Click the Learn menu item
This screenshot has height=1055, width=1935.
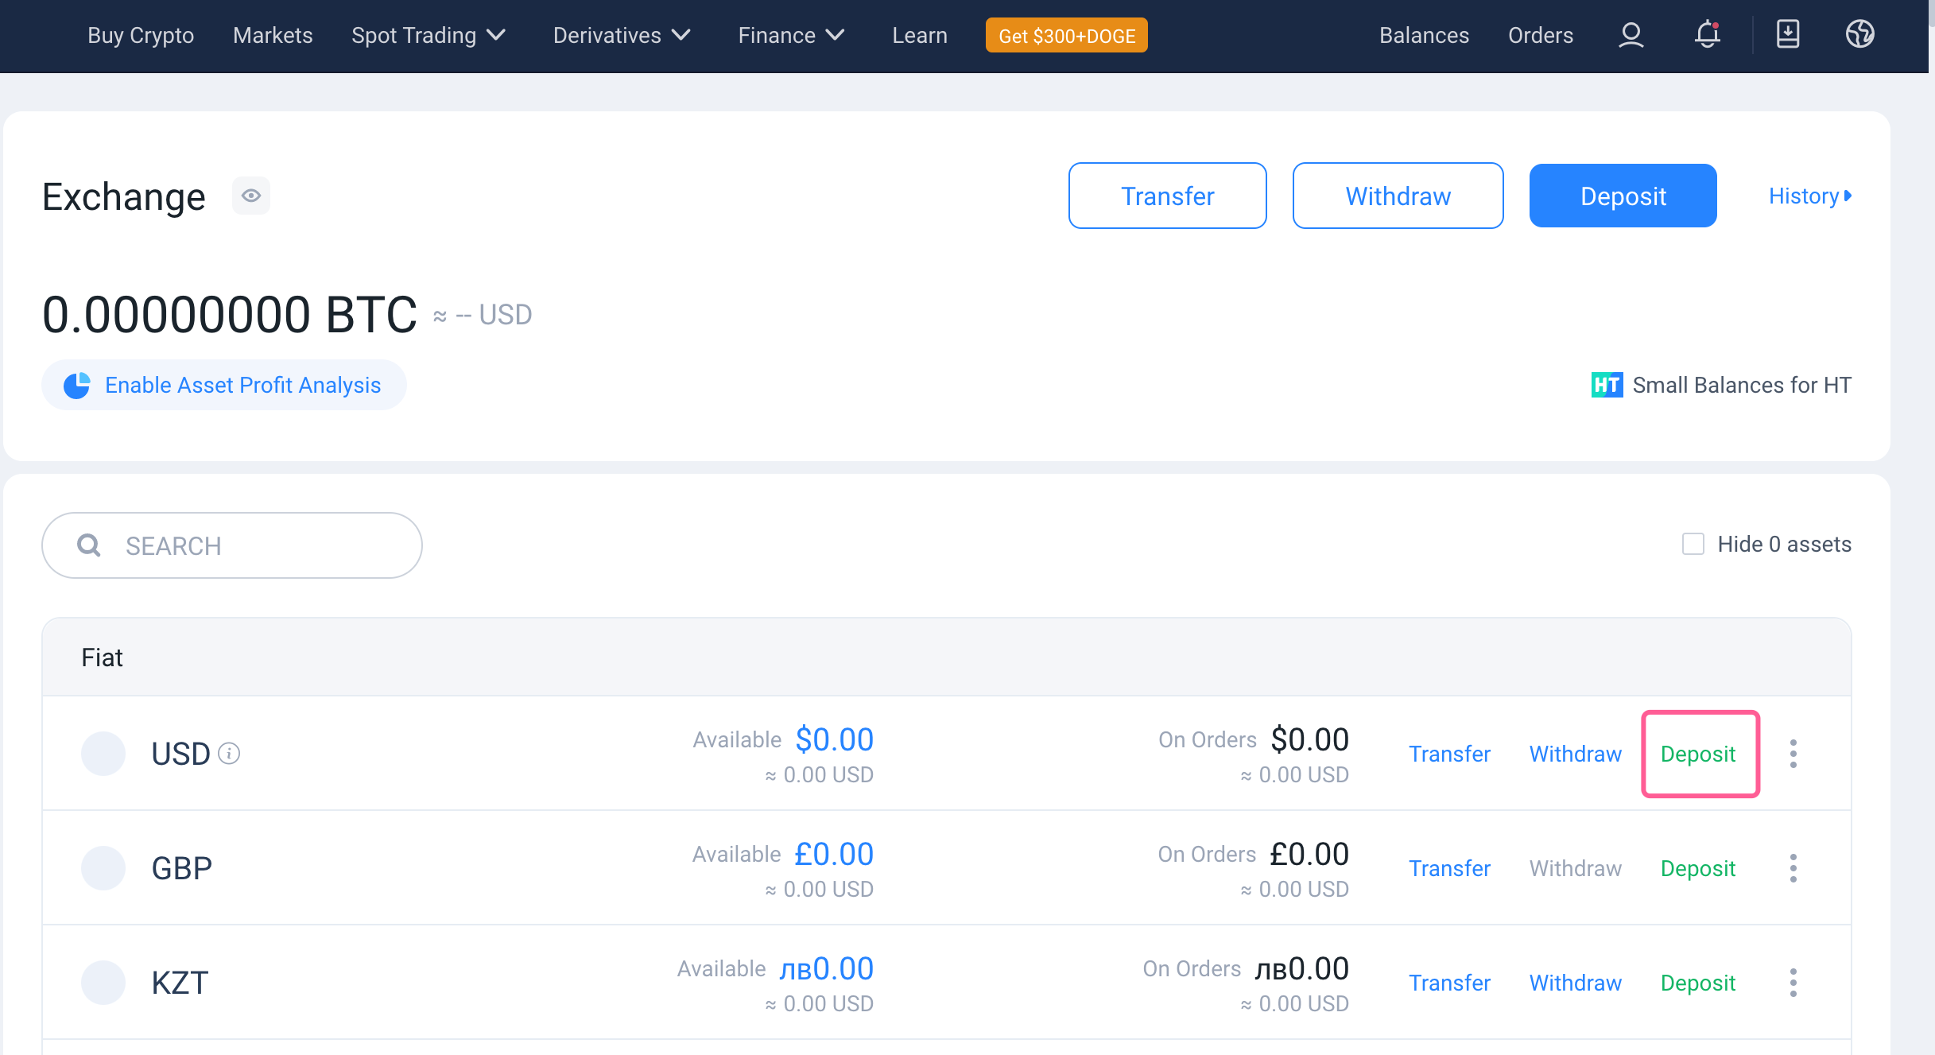(x=918, y=35)
